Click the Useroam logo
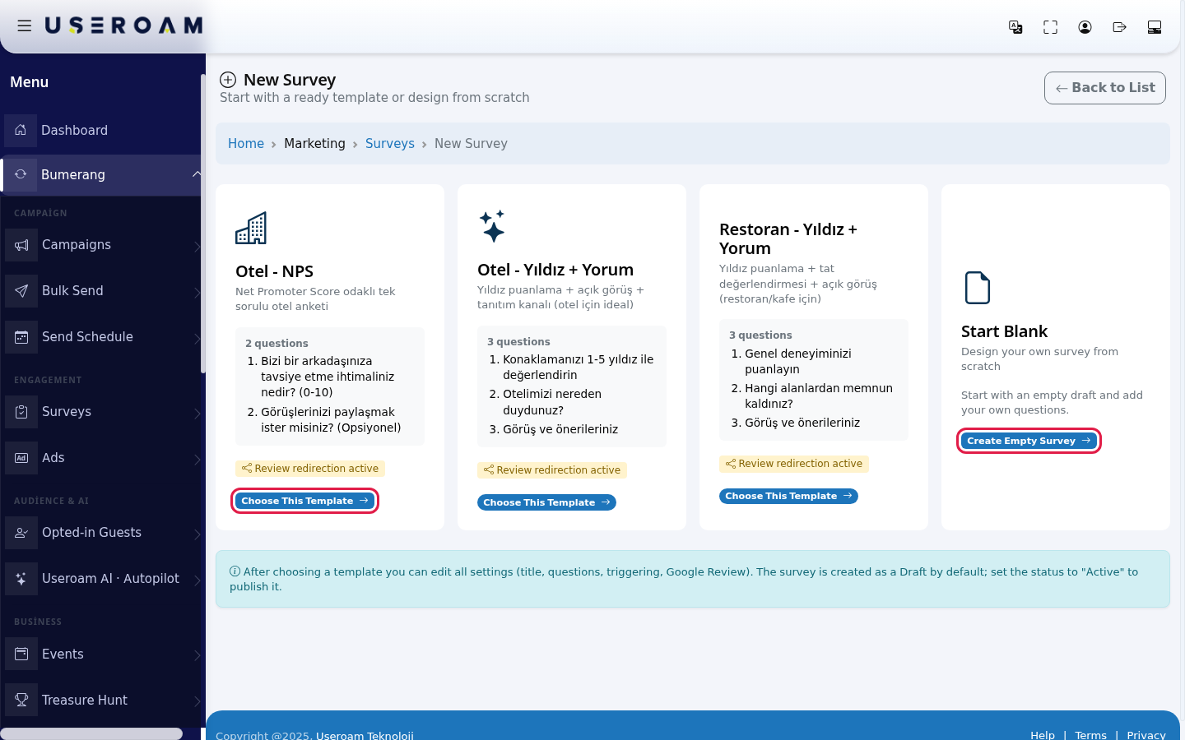 click(x=123, y=26)
